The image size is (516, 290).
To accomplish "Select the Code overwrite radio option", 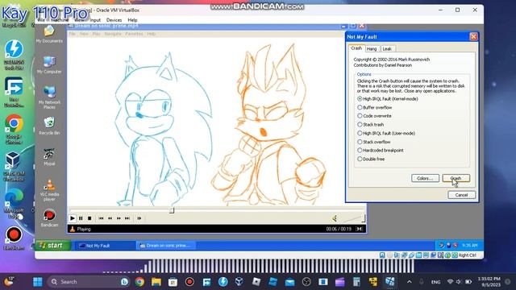I will 374,116.
